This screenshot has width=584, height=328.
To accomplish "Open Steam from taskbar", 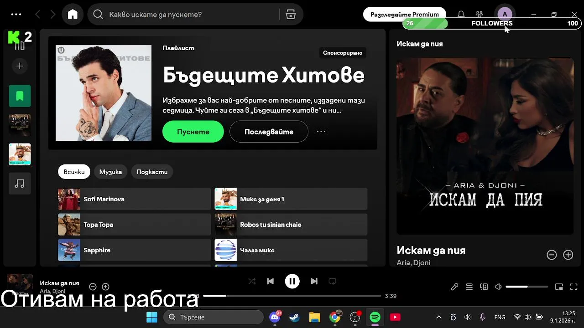I will click(295, 317).
